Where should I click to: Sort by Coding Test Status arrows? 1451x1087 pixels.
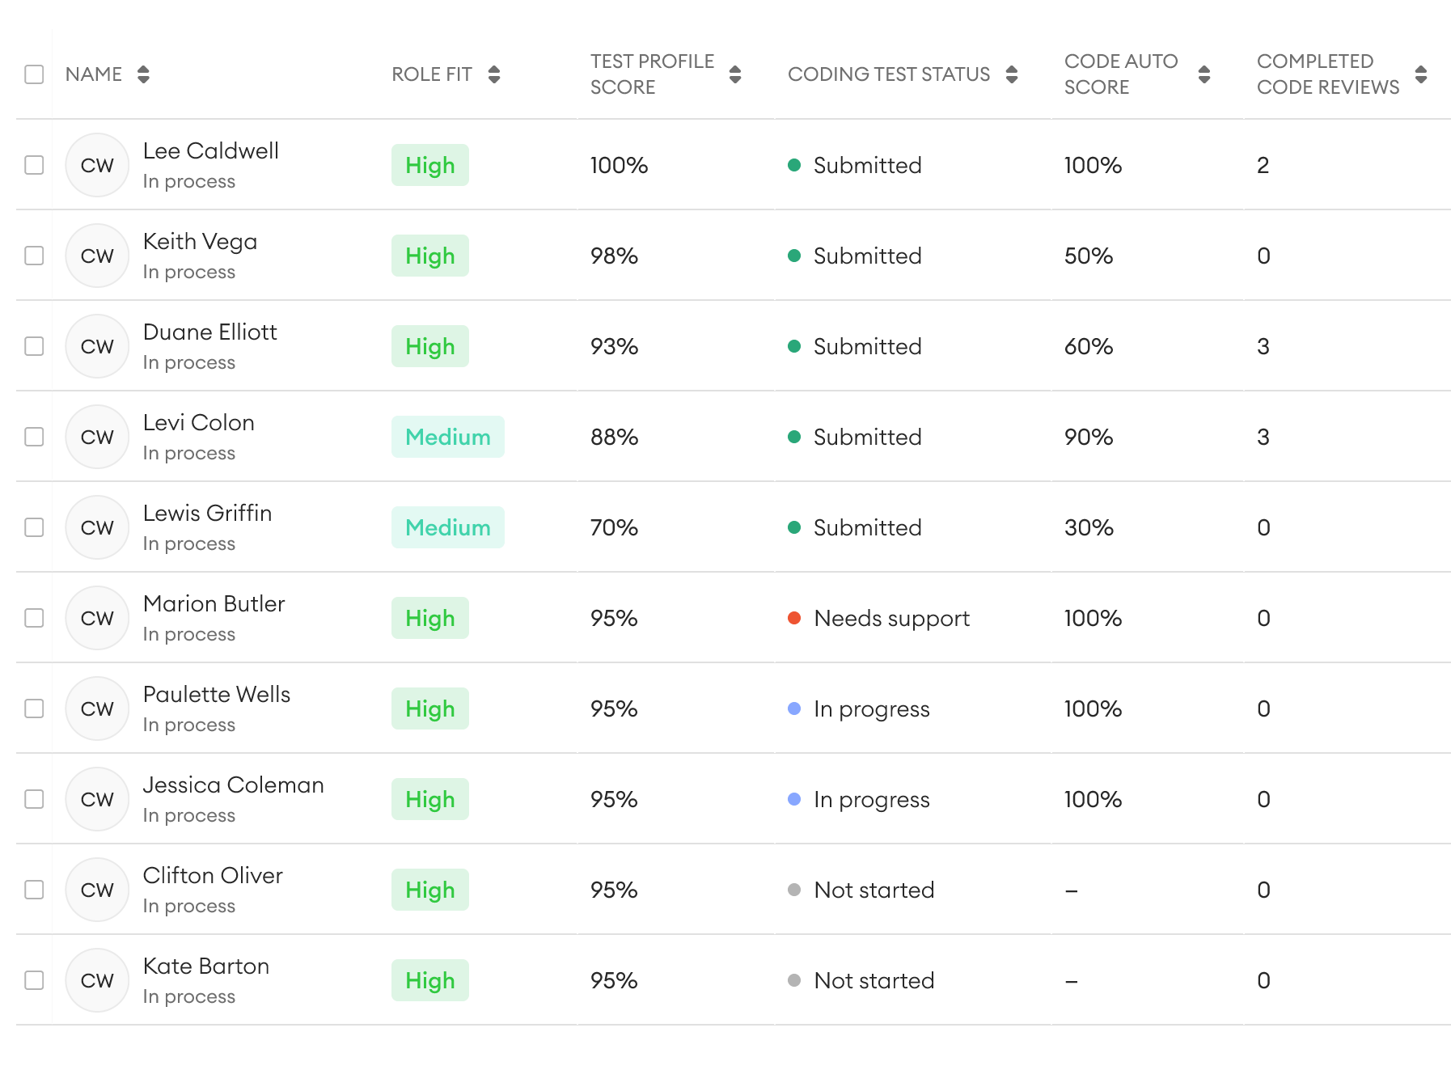(1012, 74)
